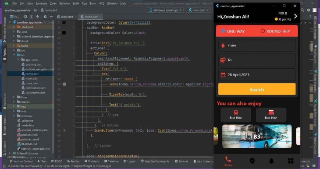Click the forward arrow beside PKR 0
The height and width of the screenshot is (169, 320).
(295, 16)
